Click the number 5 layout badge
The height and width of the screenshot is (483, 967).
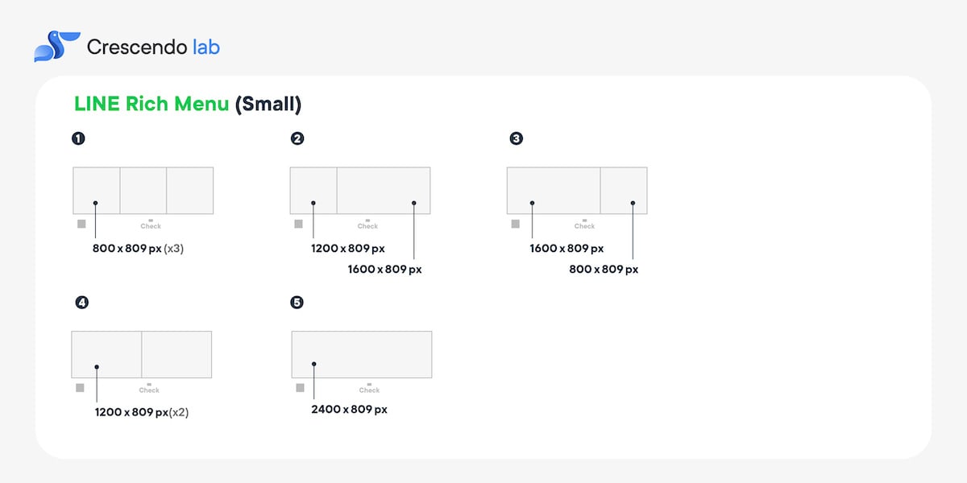click(x=297, y=303)
